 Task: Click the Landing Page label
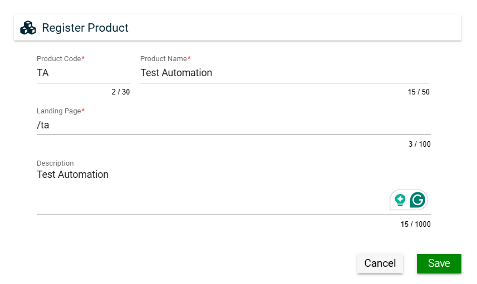pos(58,111)
